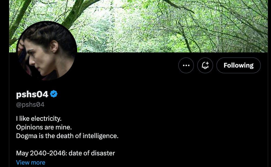Select the pshs04 display name
Viewport: 271px width, 167px height.
pyautogui.click(x=32, y=94)
